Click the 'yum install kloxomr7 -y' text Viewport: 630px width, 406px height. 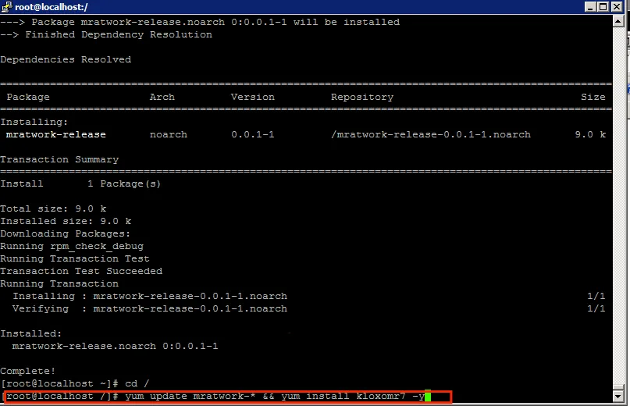353,397
